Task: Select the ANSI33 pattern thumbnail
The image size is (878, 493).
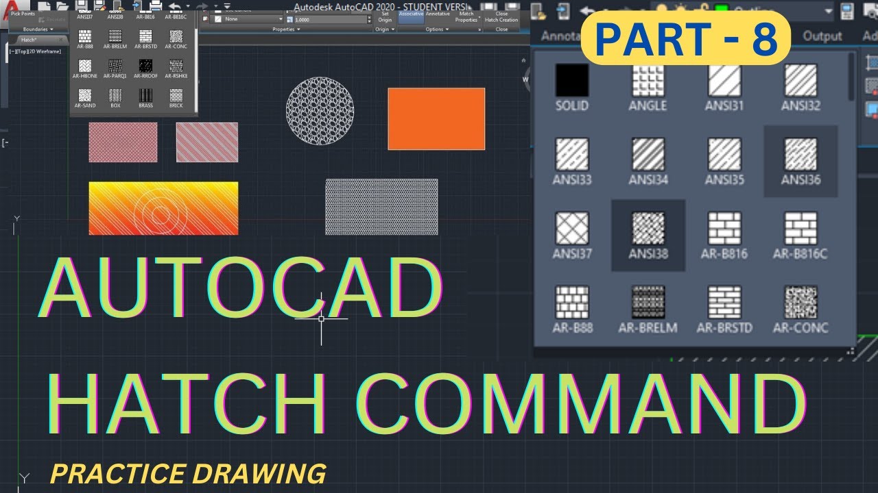Action: 572,162
